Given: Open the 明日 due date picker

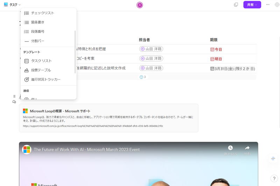Looking at the screenshot, I should (216, 59).
